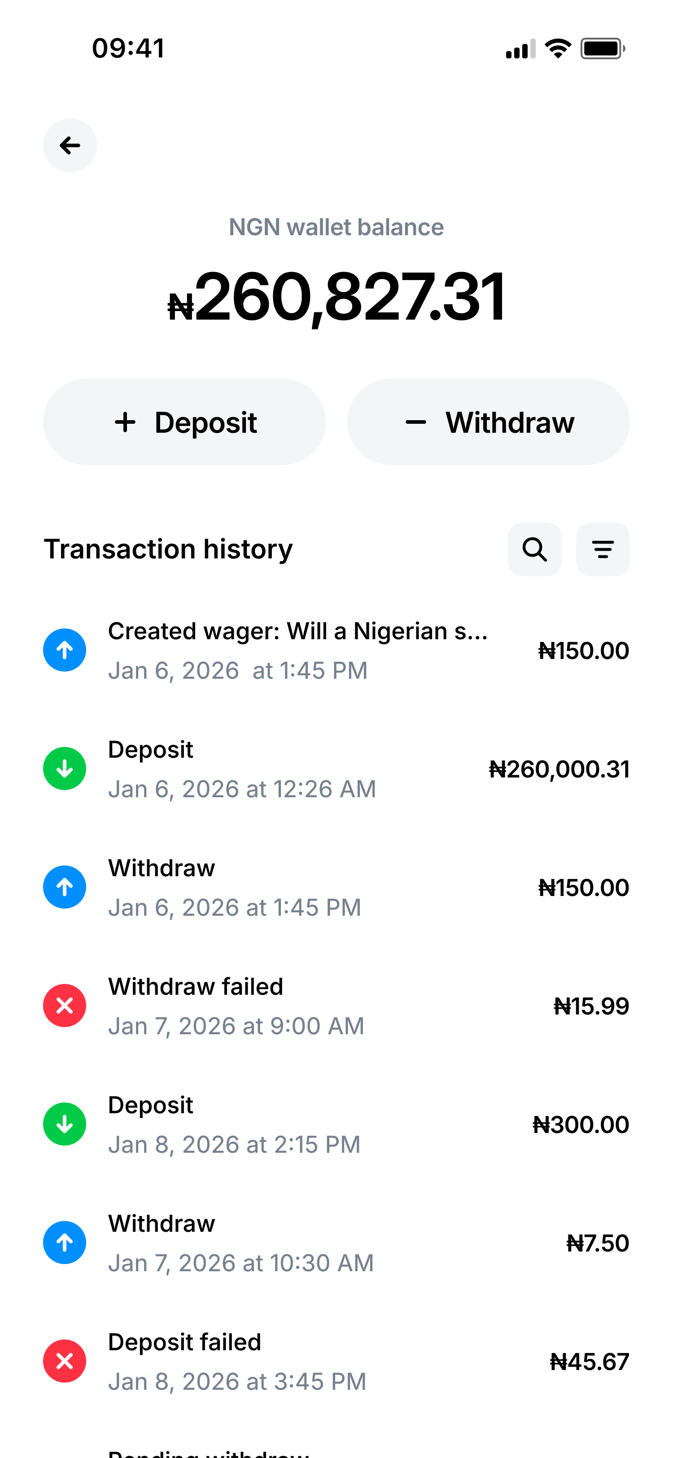Tap blue arrow icon beside Created wager

[x=65, y=650]
